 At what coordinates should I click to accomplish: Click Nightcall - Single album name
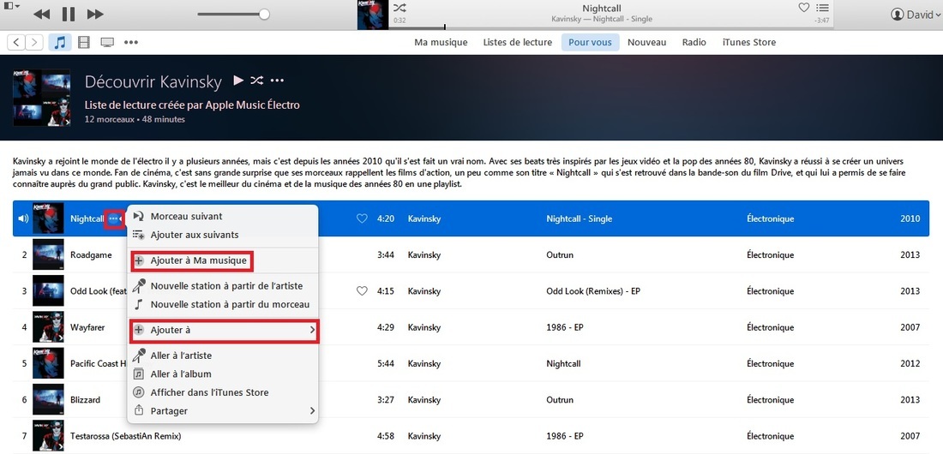click(x=579, y=219)
